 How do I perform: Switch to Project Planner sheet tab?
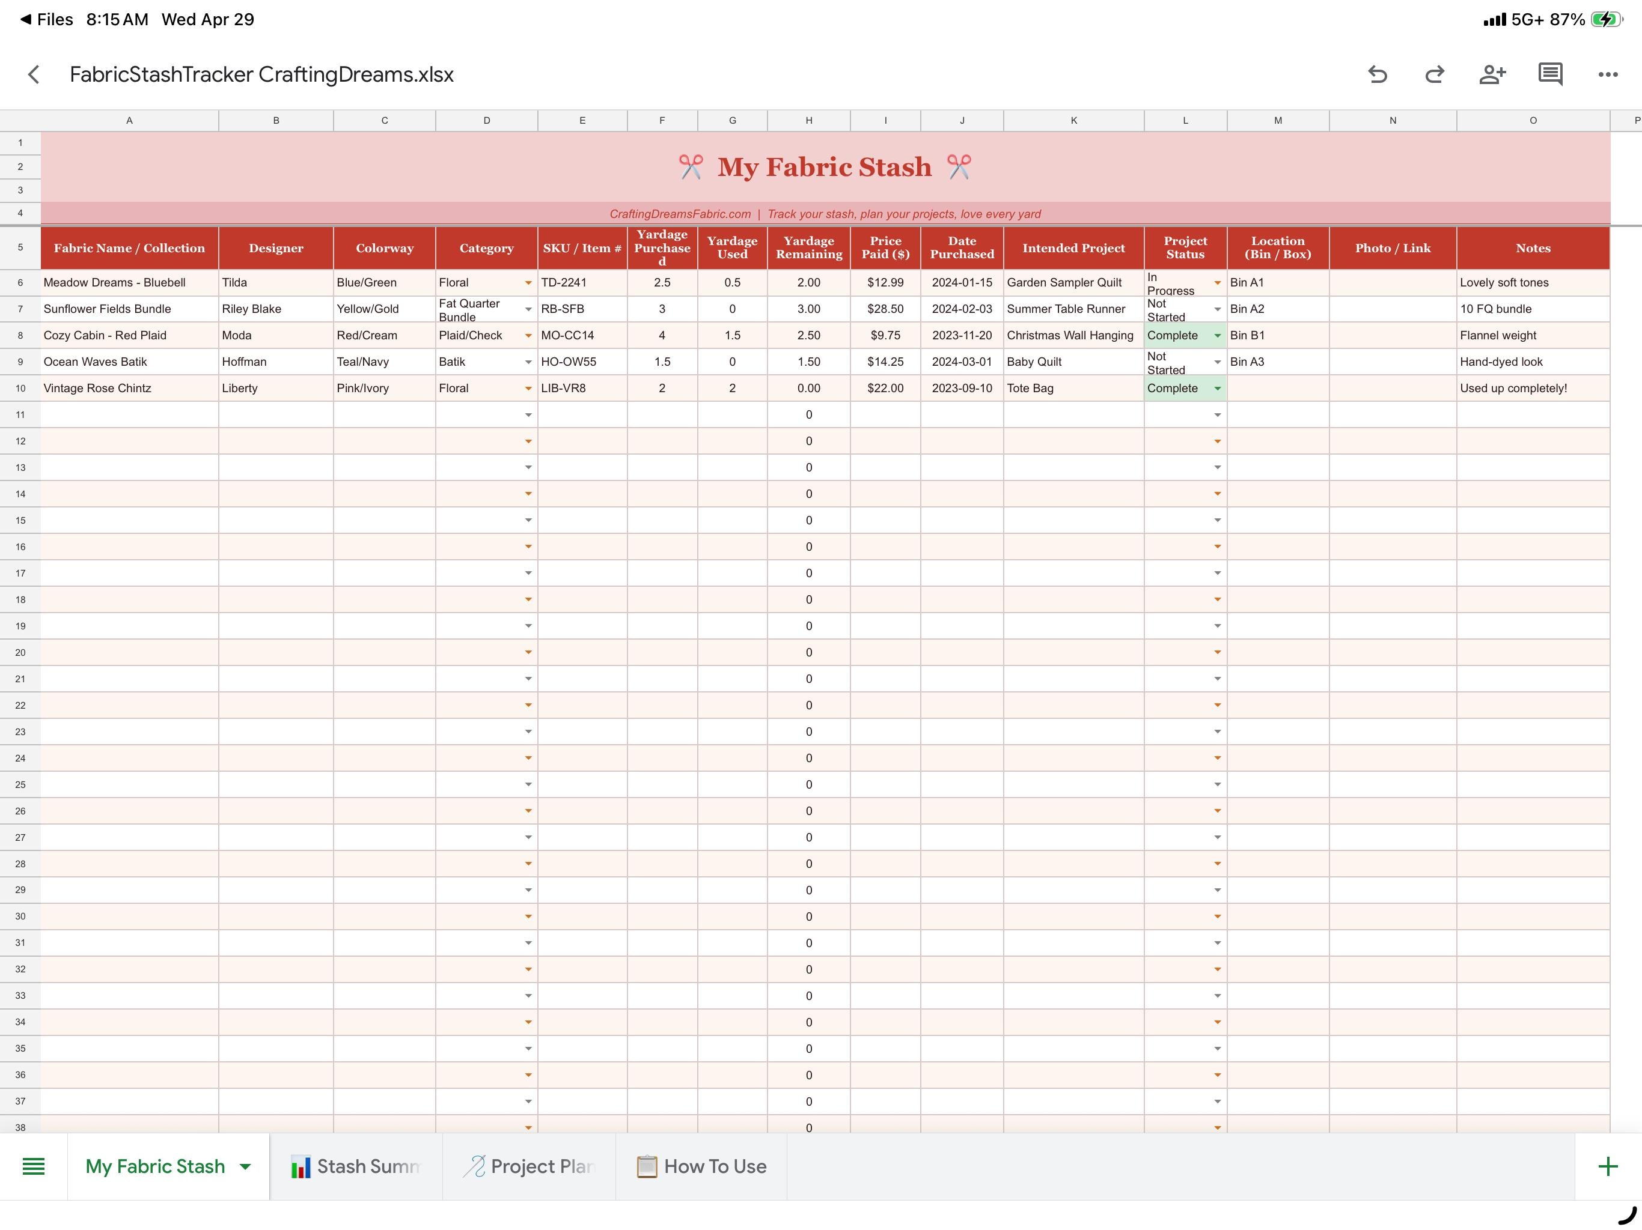[x=530, y=1166]
